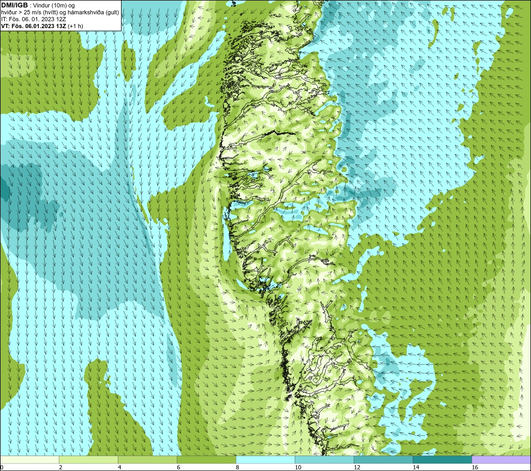Click the 'hviður > 25 m/s' legend line

(x=60, y=13)
